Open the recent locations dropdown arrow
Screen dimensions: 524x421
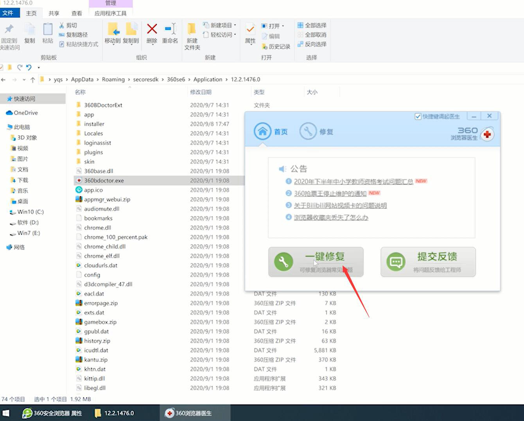coord(24,80)
